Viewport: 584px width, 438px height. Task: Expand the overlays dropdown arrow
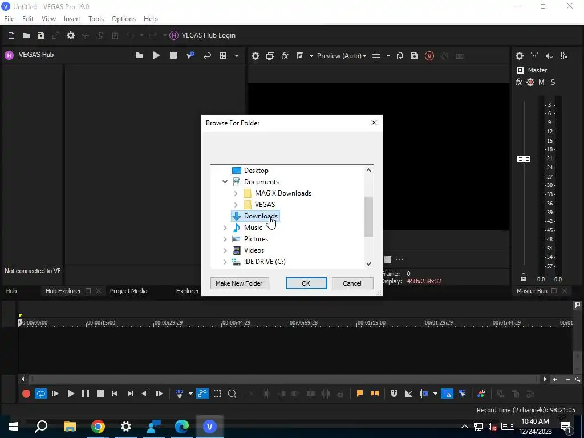388,56
